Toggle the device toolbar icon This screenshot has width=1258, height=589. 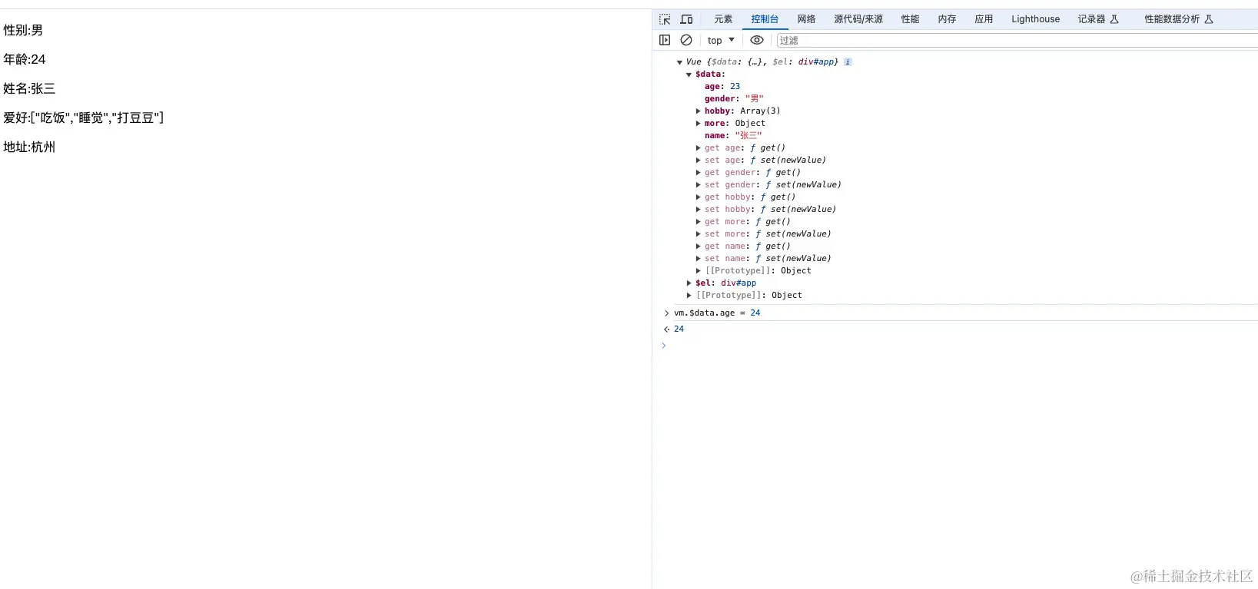pyautogui.click(x=686, y=19)
